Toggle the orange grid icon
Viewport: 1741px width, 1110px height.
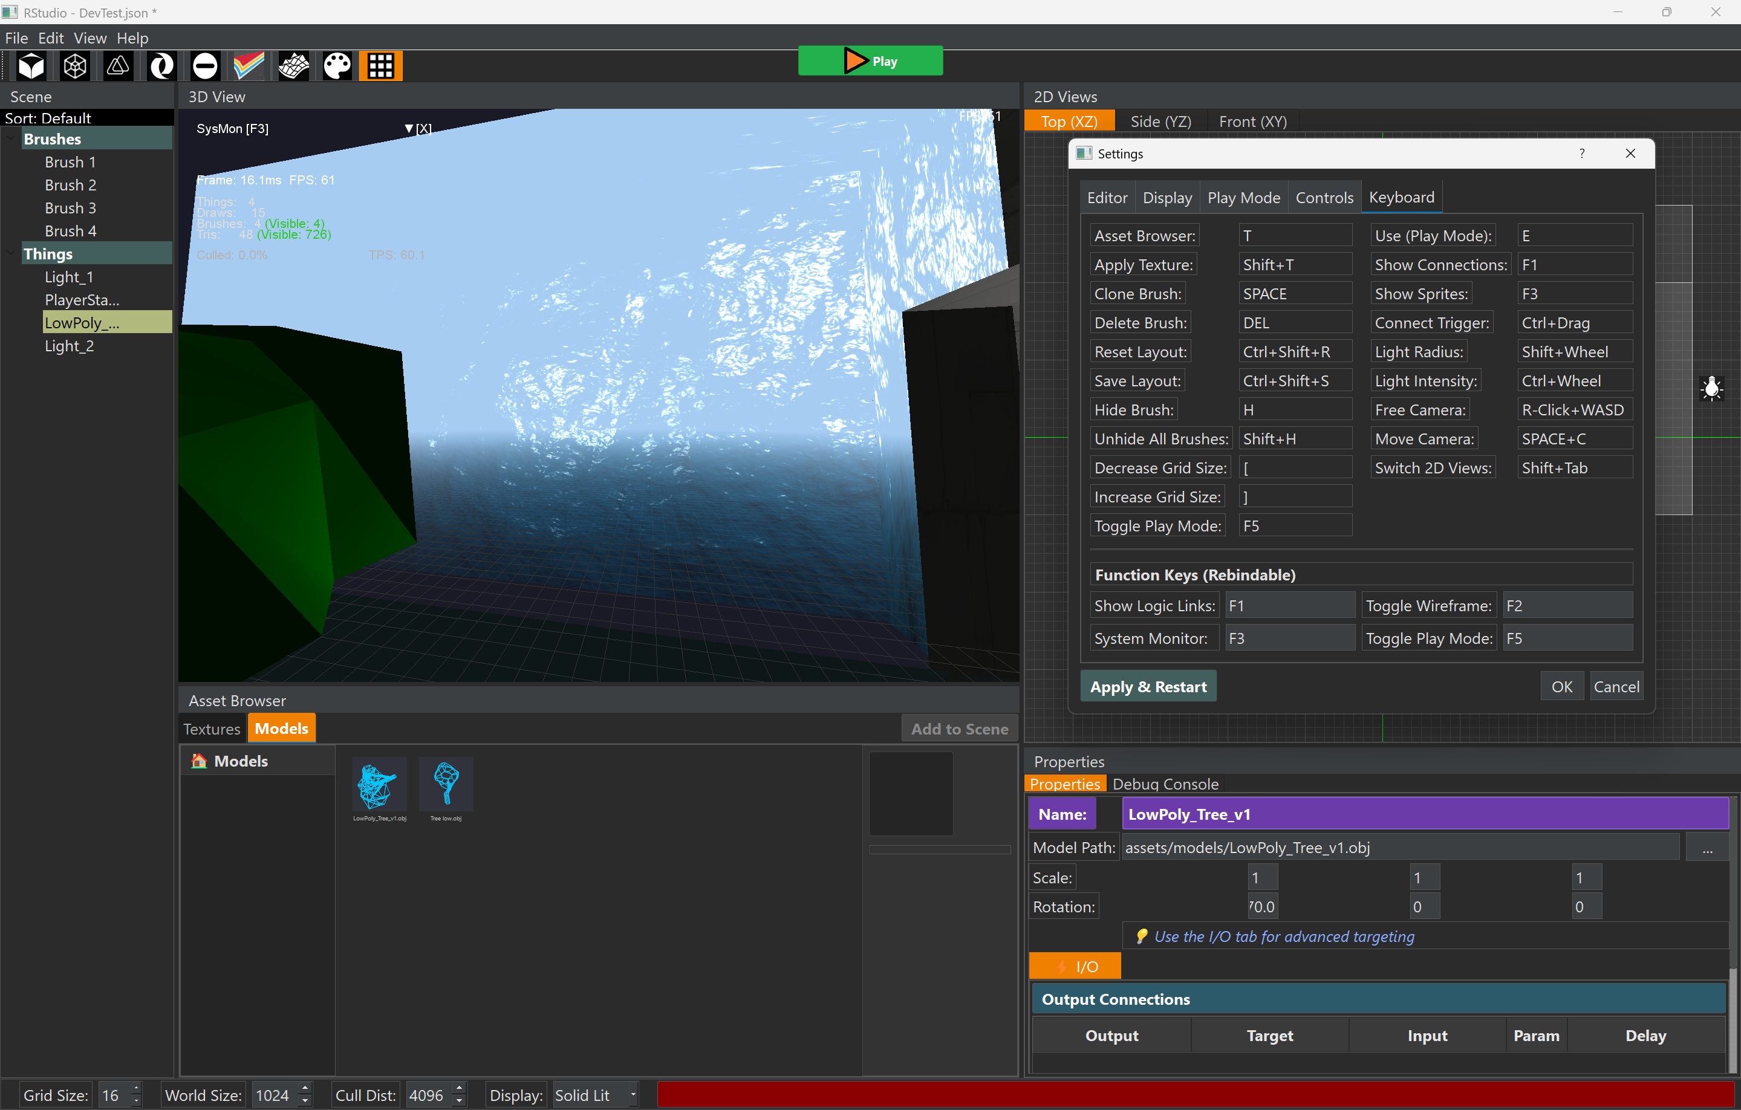380,66
